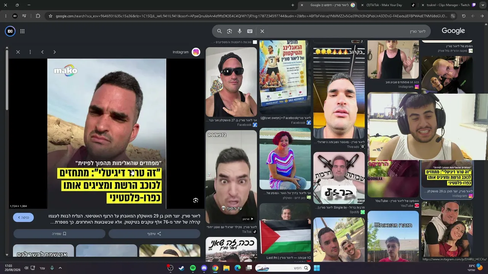Open the volume control in system tray

coord(26,268)
